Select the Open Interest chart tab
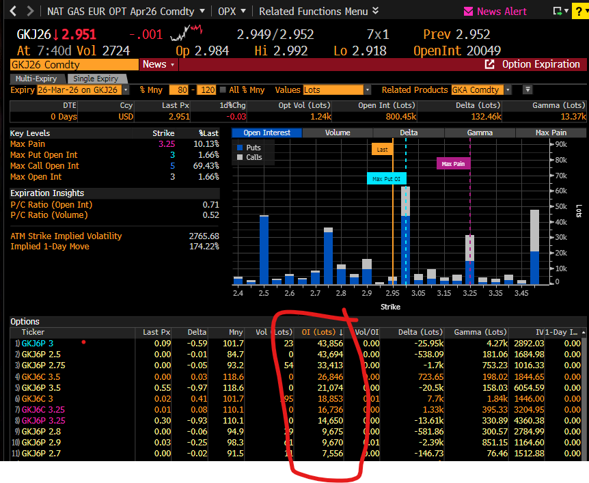Screen dimensions: 589x483 point(266,133)
